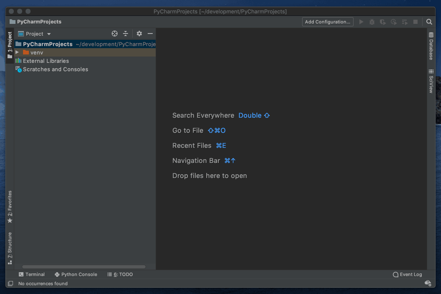Click the Scratches and Consoles icon
This screenshot has height=294, width=441.
pyautogui.click(x=18, y=69)
